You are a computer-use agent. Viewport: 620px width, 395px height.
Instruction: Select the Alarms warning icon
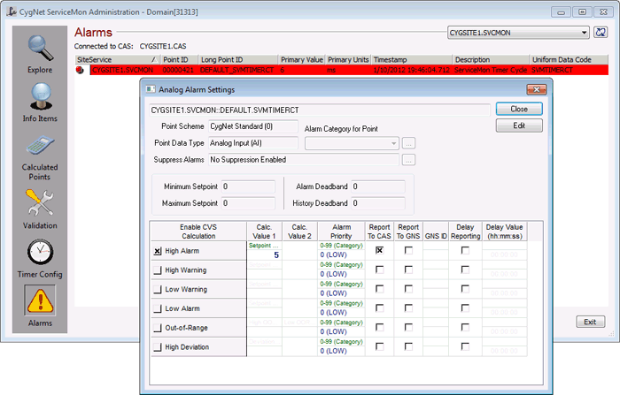(40, 300)
